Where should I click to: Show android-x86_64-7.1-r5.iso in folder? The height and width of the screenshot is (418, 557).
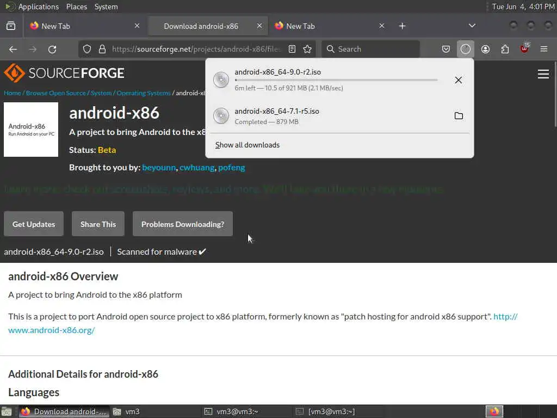(x=459, y=116)
